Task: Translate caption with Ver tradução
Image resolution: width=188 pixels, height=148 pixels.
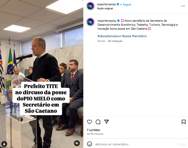Action: 115,41
